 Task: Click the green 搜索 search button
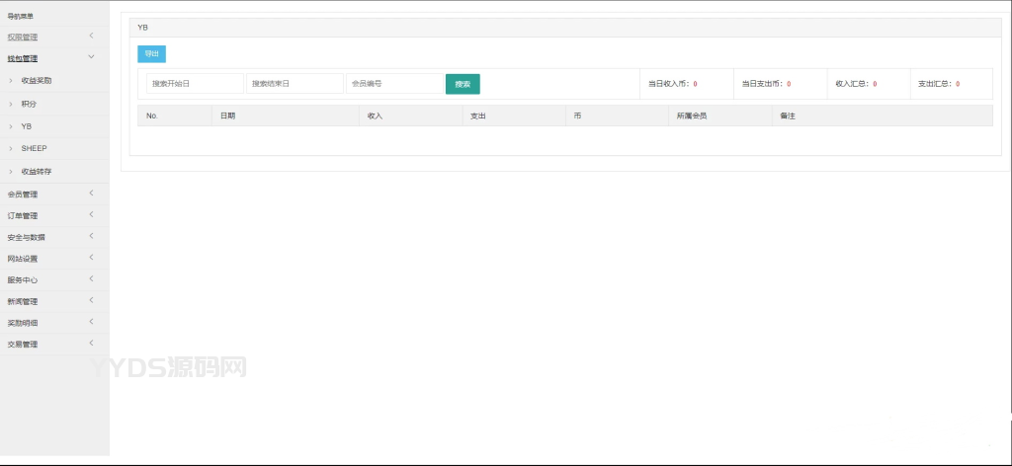click(463, 84)
